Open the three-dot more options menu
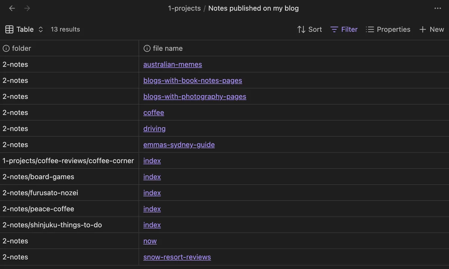This screenshot has width=449, height=269. point(437,8)
